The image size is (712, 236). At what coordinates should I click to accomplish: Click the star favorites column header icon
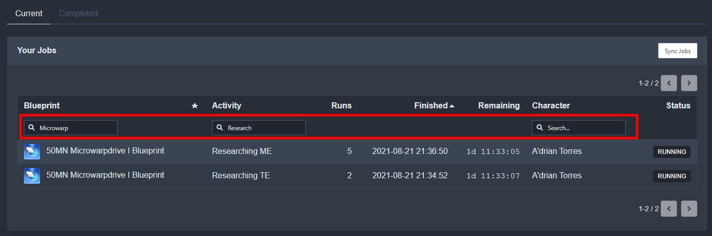[x=194, y=106]
